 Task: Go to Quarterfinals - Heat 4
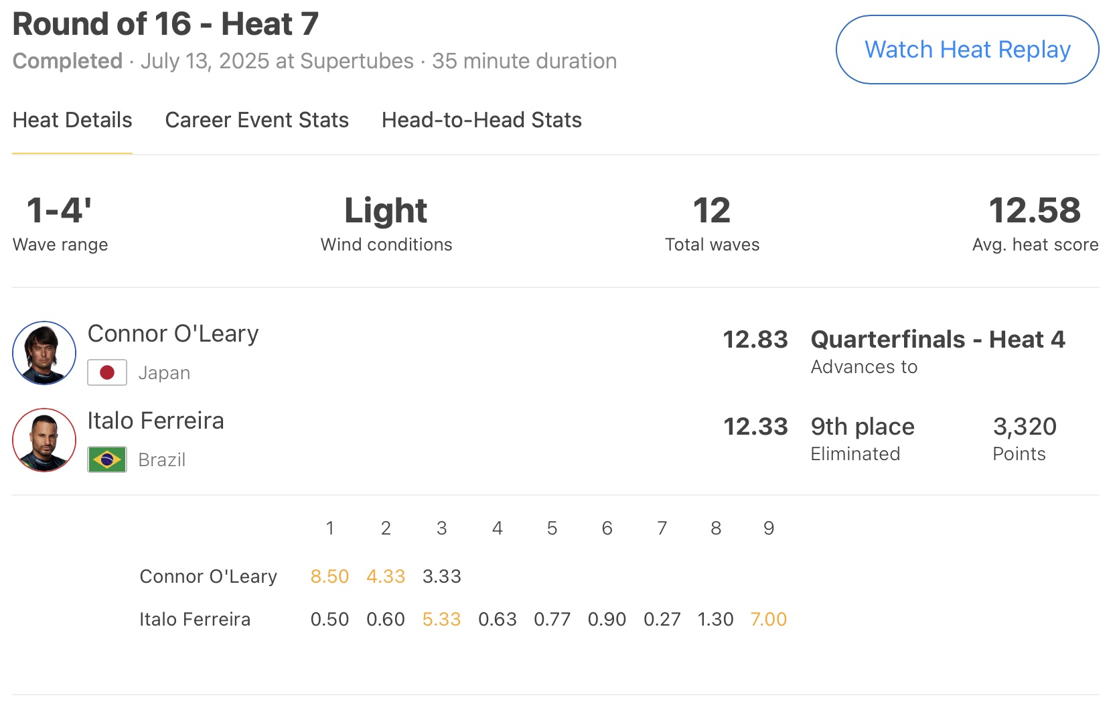point(938,340)
